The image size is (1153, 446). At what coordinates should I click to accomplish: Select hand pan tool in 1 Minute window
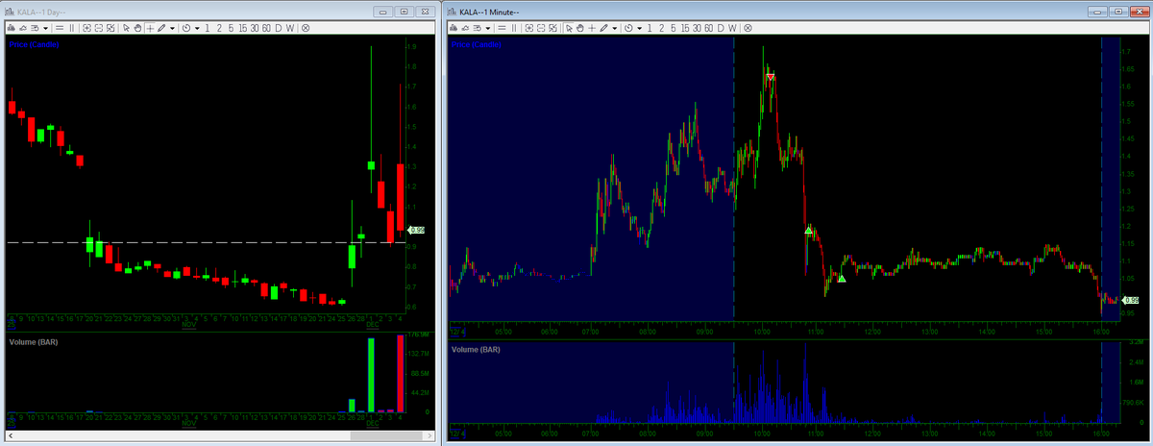pos(580,28)
